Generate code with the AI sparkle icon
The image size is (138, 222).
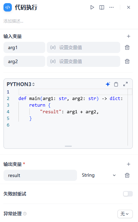108,84
